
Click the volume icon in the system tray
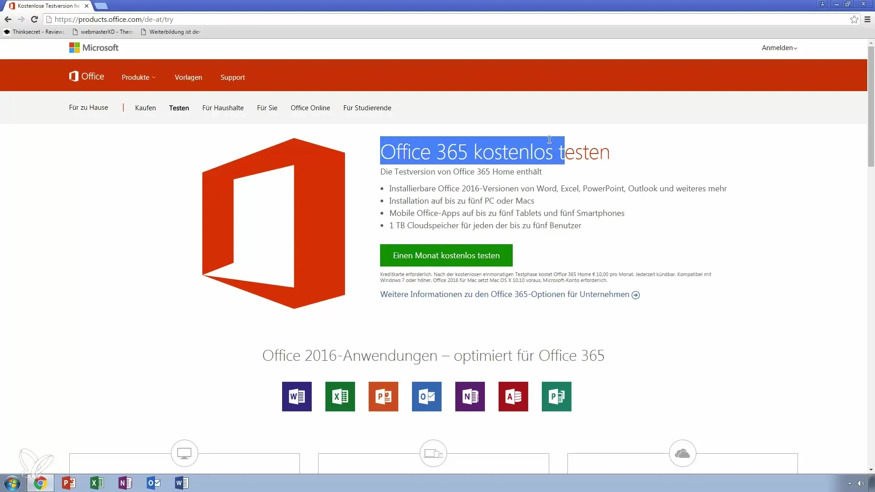[860, 483]
